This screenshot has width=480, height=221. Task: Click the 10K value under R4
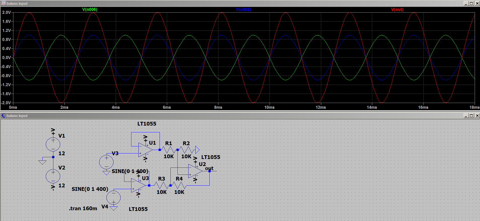click(x=179, y=192)
